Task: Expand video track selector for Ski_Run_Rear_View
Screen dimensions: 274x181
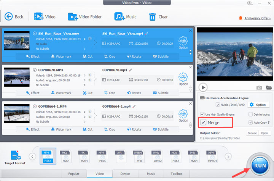Action: tap(85, 39)
